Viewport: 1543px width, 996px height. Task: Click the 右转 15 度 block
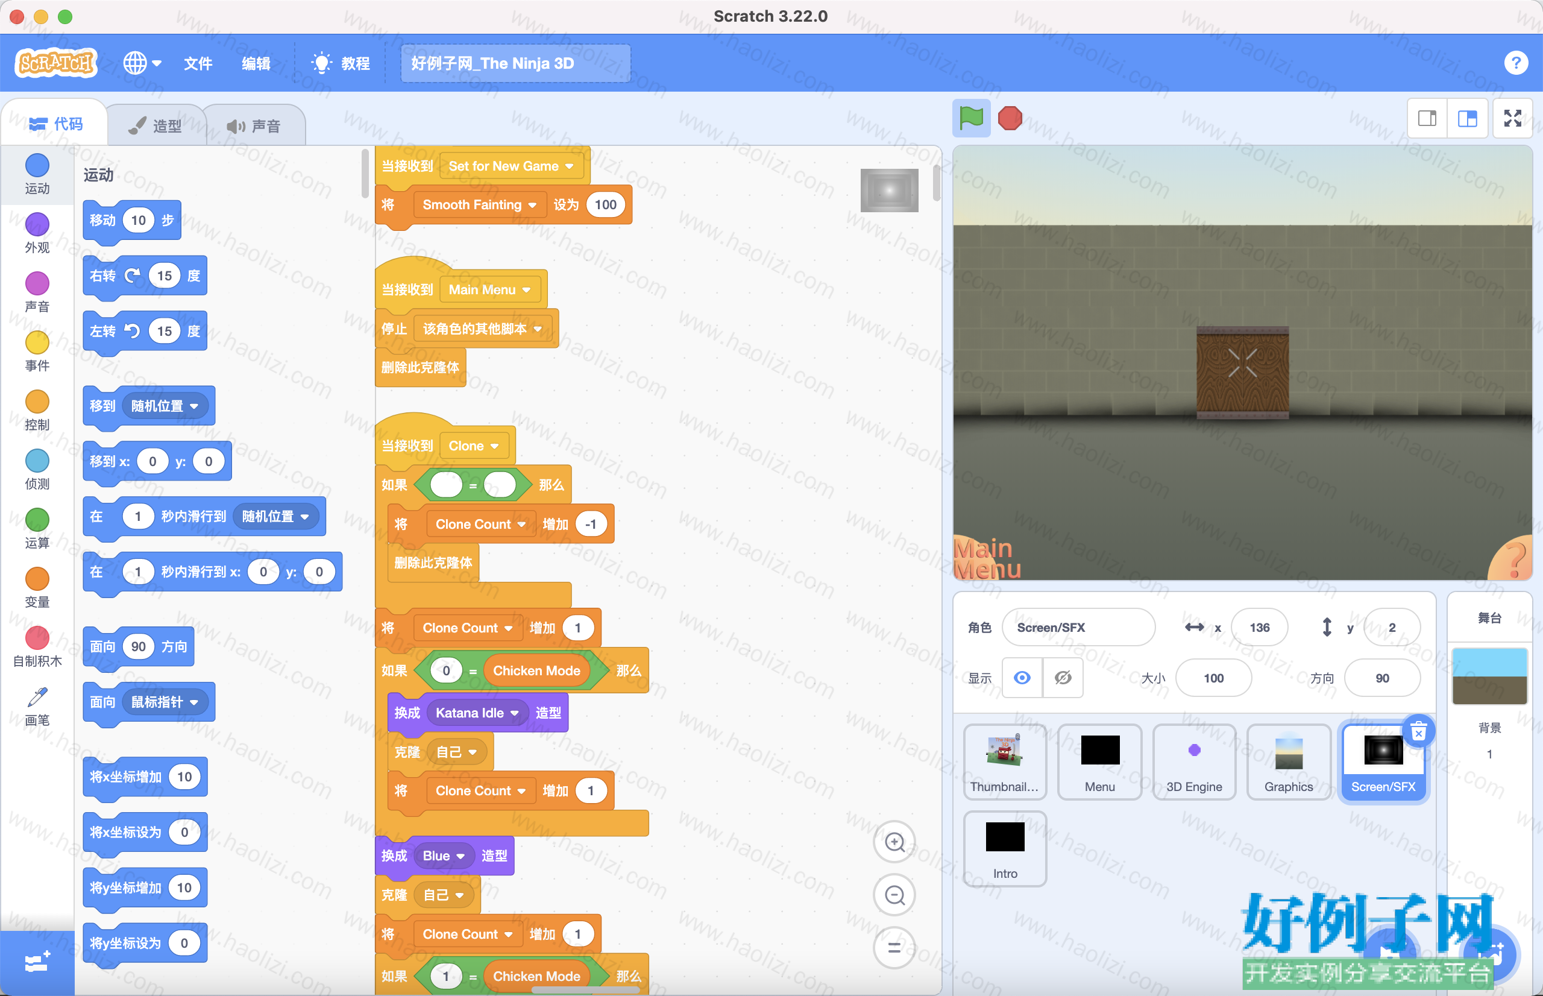[x=145, y=277]
